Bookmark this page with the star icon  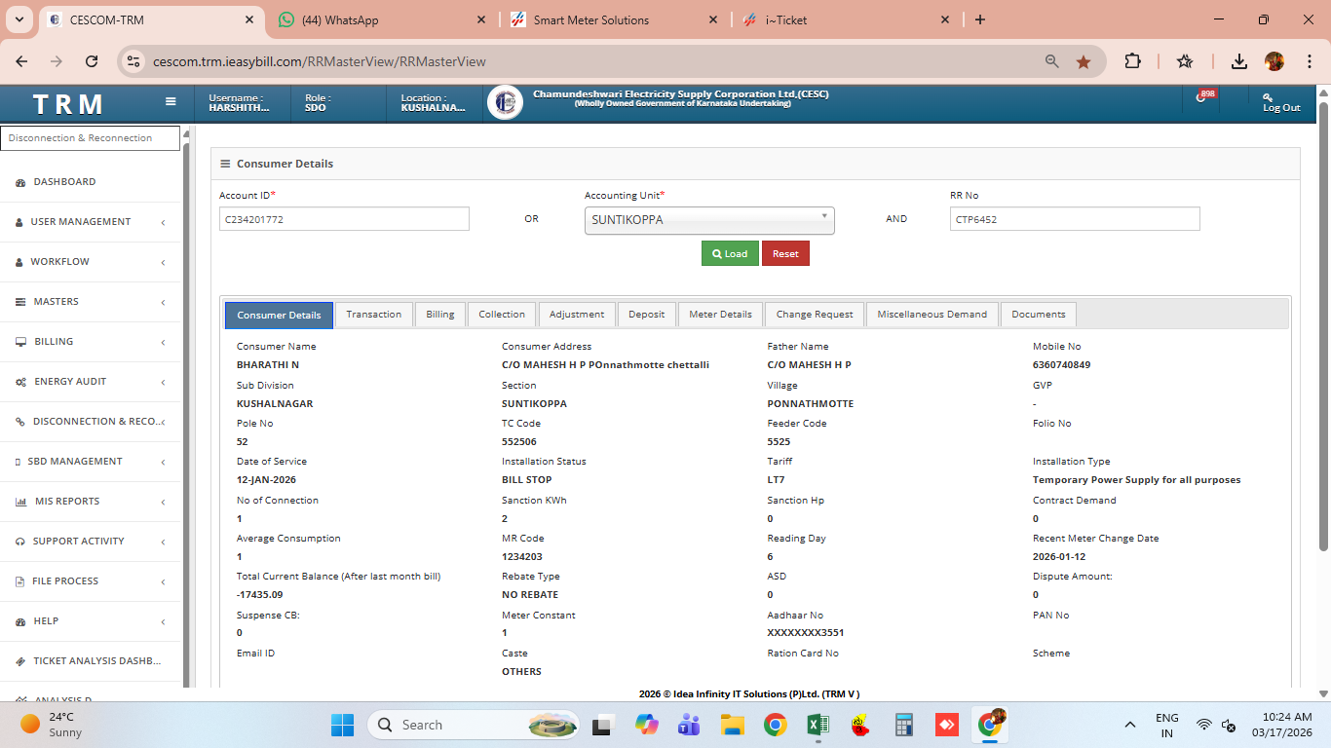click(1084, 61)
